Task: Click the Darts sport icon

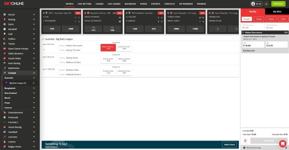Action: click(5, 24)
